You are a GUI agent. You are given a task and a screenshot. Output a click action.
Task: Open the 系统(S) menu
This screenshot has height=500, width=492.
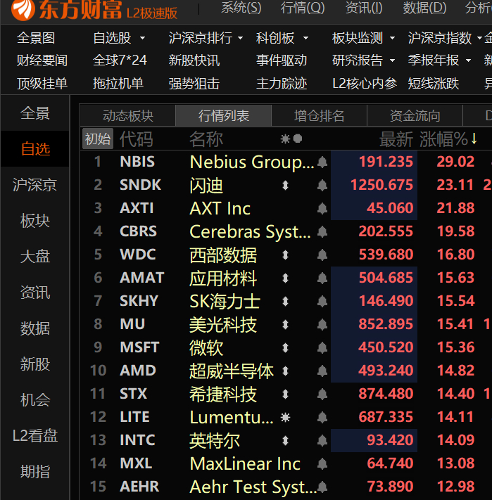pos(241,8)
